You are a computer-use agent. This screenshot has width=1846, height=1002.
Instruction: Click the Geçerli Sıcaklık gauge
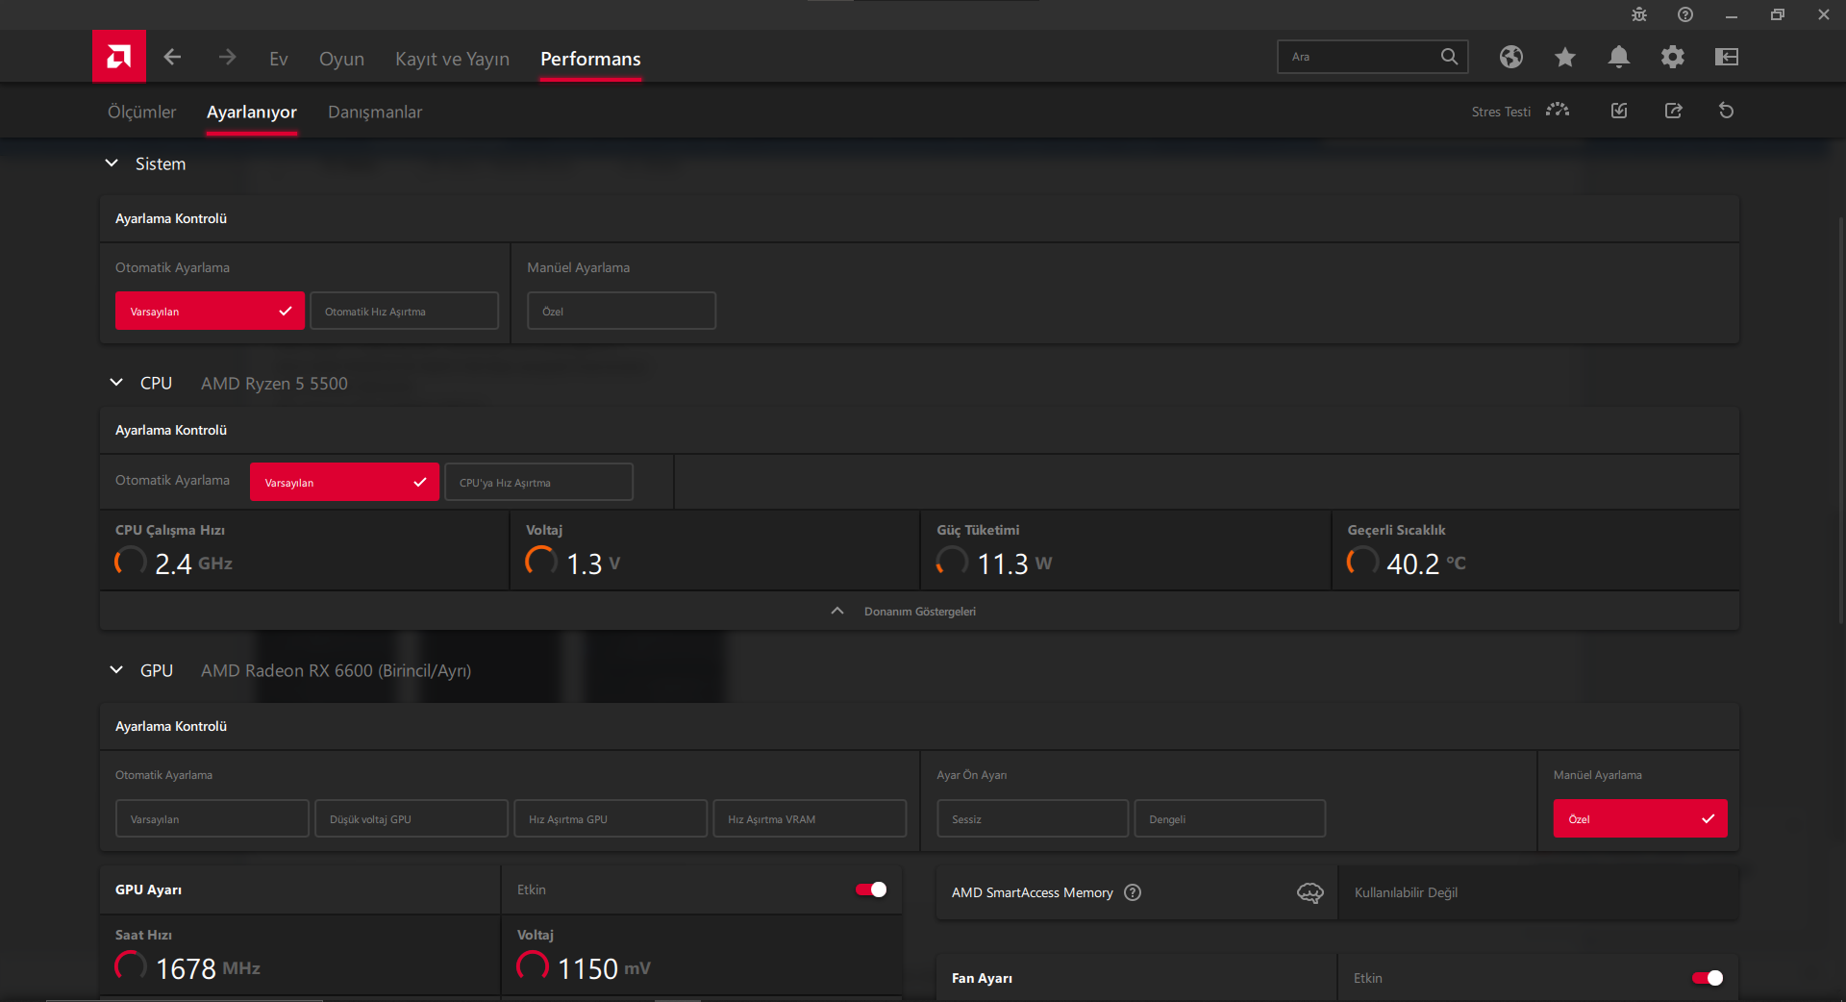click(1362, 562)
